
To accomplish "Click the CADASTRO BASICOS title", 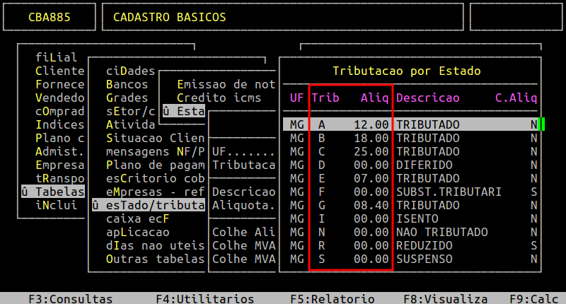I will 169,17.
